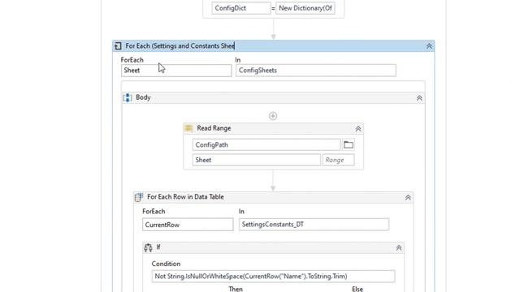Edit the Sheet name field in Read Range
This screenshot has height=292, width=520.
tap(257, 160)
